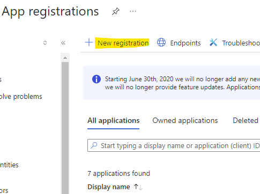Click the plus icon for new registration
Image resolution: width=260 pixels, height=194 pixels.
(x=89, y=43)
